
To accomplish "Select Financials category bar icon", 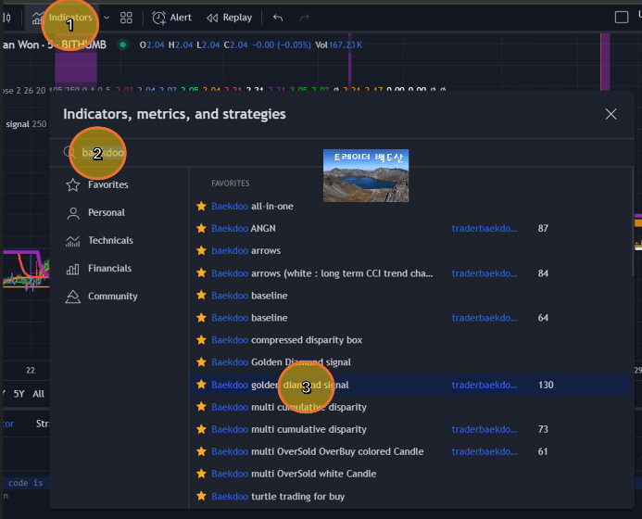I will pos(72,269).
